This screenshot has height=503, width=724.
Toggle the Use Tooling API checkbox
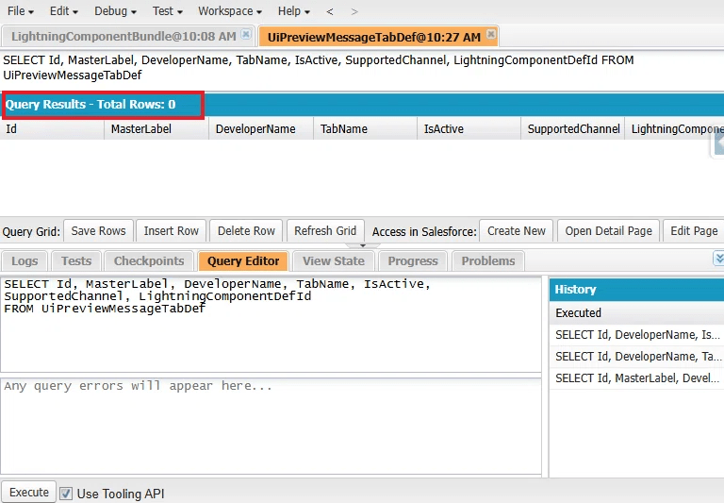click(66, 494)
